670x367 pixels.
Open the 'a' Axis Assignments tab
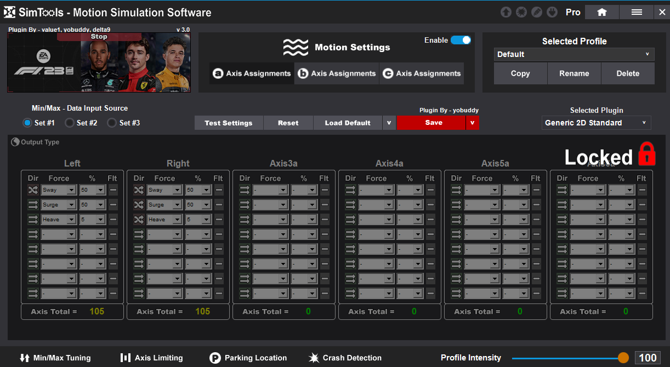click(x=252, y=73)
